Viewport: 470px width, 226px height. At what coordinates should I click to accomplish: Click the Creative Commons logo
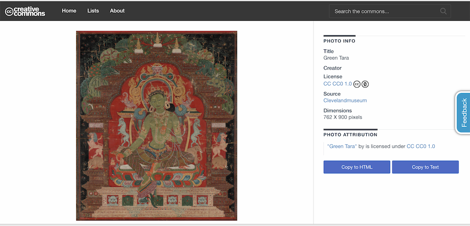coord(25,11)
